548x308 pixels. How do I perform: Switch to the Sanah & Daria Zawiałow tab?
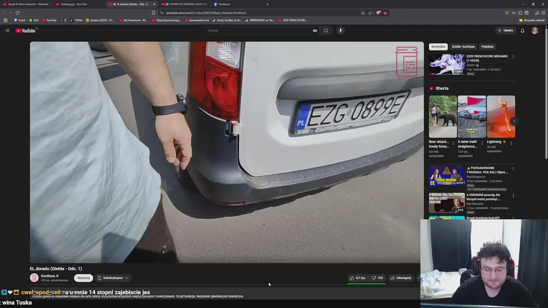26,4
